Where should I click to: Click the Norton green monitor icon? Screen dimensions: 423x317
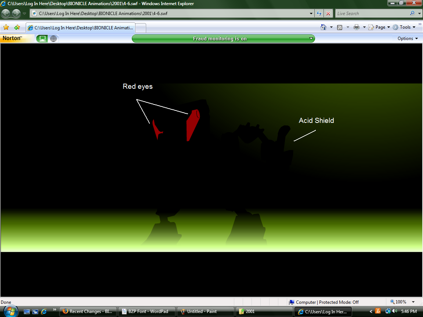42,39
